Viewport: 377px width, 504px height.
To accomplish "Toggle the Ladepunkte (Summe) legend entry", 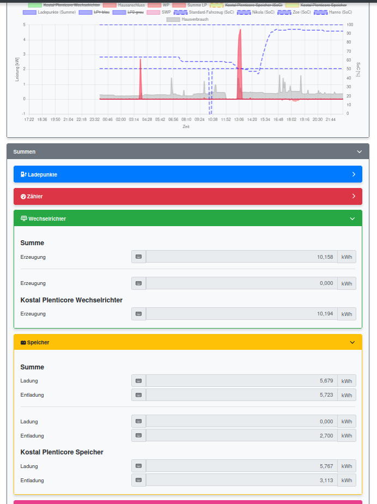I will (x=49, y=12).
